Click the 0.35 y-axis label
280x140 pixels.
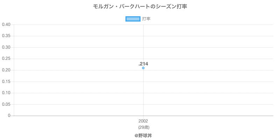pyautogui.click(x=6, y=36)
